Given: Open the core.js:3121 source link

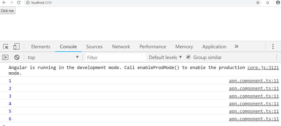Looking at the screenshot, I should [263, 67].
